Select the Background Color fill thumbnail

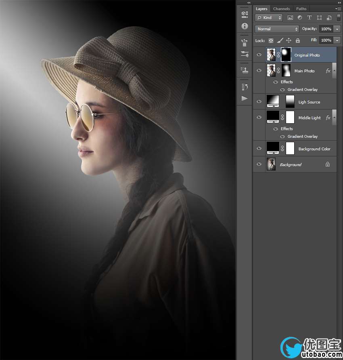273,148
